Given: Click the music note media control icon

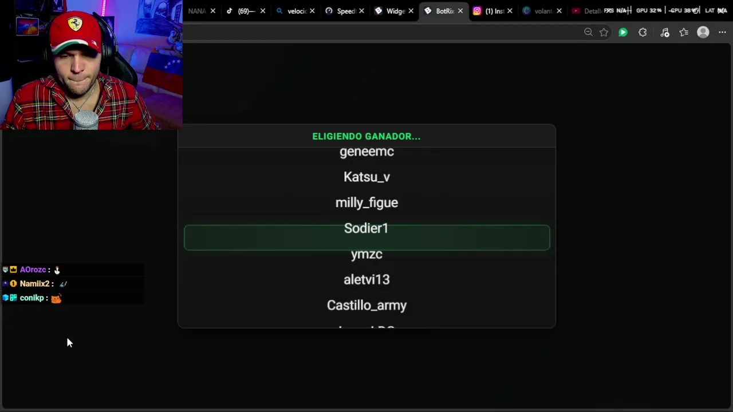Looking at the screenshot, I should pyautogui.click(x=665, y=33).
